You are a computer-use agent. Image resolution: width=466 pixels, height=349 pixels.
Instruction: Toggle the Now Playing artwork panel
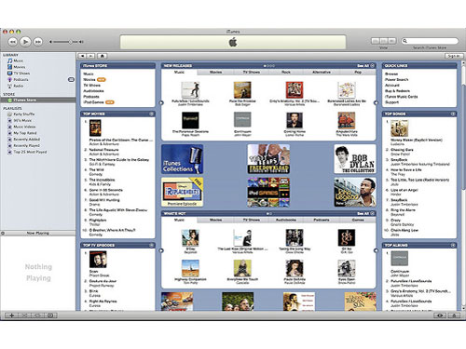(x=3, y=233)
